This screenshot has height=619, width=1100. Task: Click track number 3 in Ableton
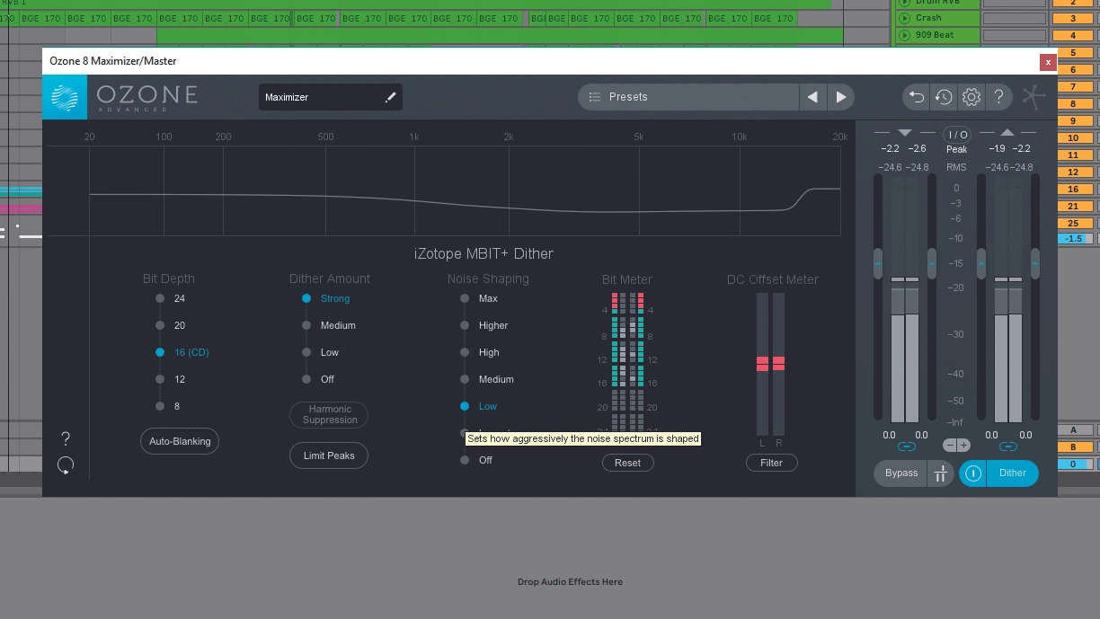1073,18
